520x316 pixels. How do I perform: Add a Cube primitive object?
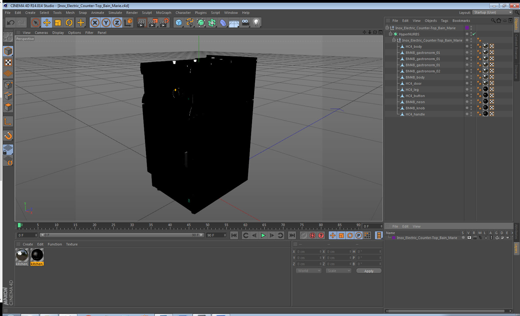pyautogui.click(x=179, y=22)
